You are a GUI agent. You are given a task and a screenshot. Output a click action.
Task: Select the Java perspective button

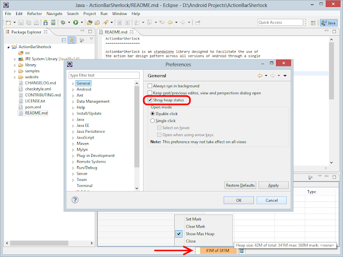pyautogui.click(x=329, y=22)
